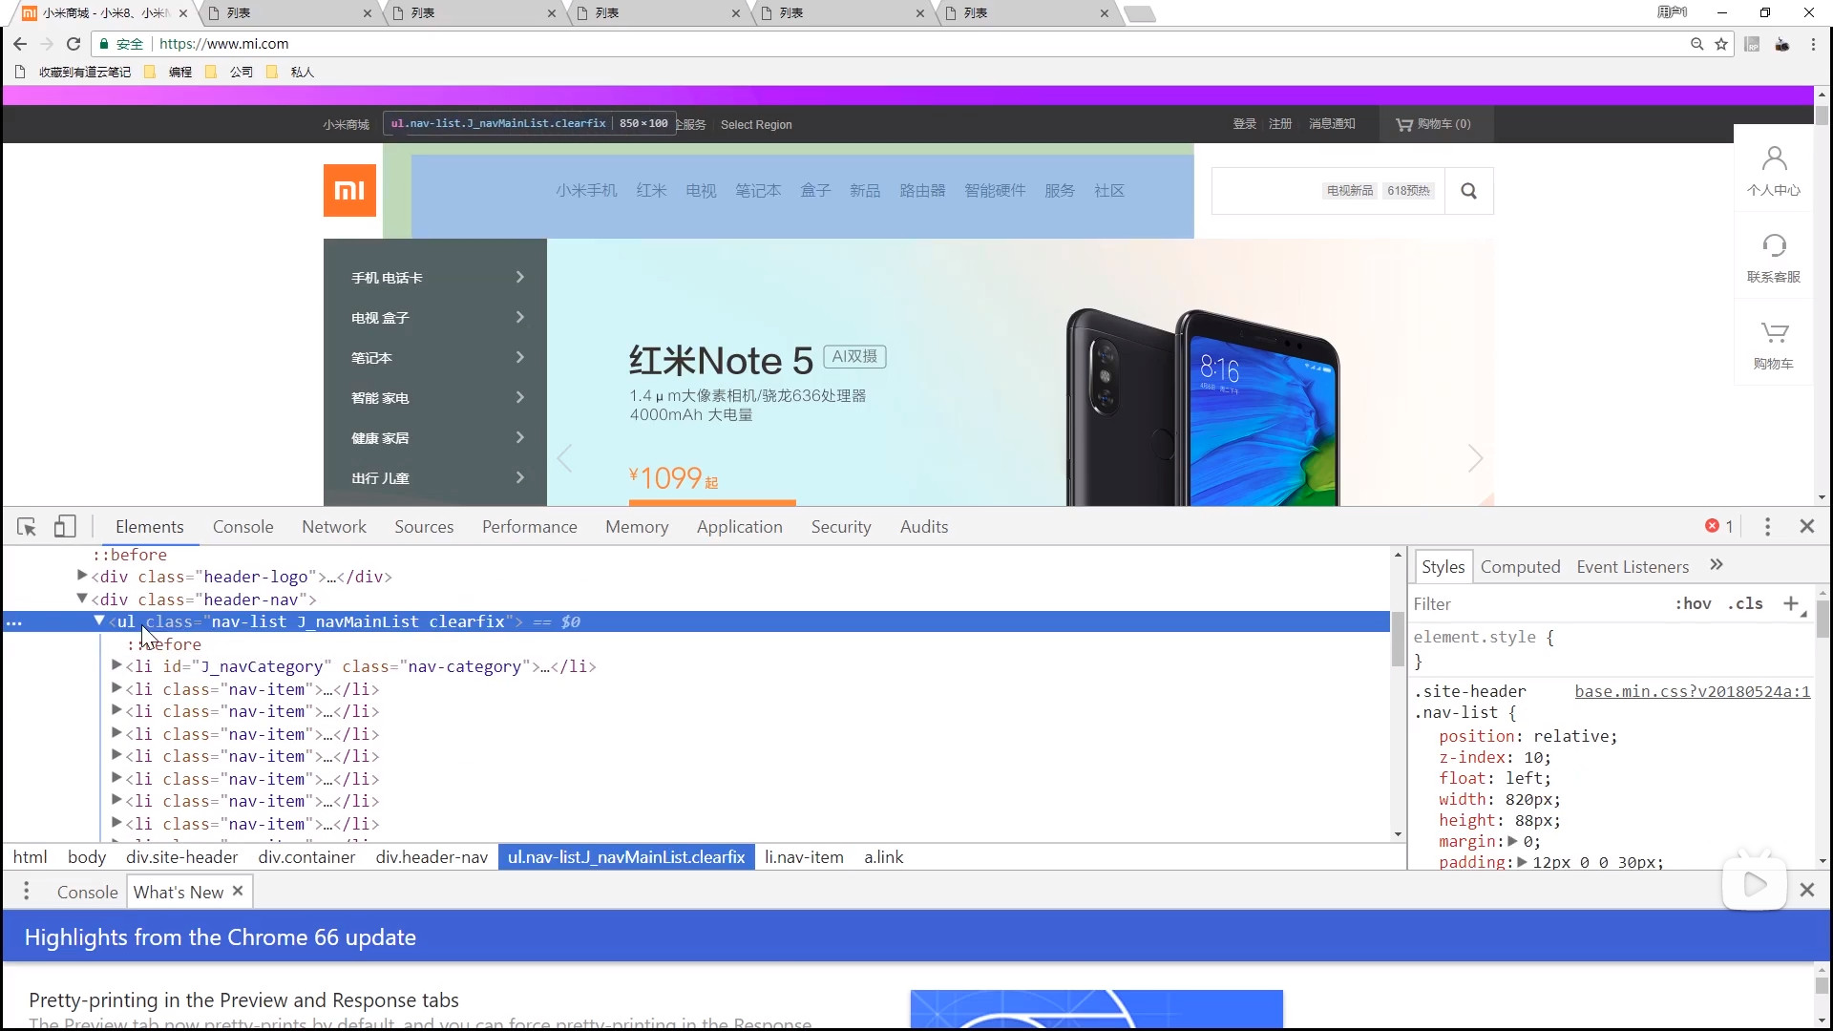Open the shopping cart icon in sidebar
Screen dimensions: 1833x1031
tap(1774, 334)
